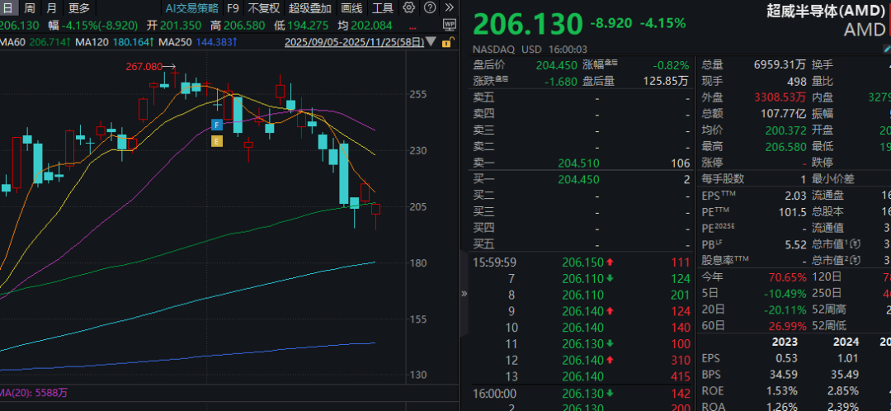
Task: Click the MA60 indicator label
Action: click(x=13, y=42)
